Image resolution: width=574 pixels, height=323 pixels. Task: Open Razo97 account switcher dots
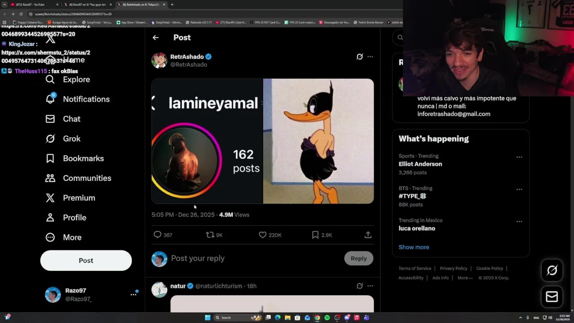click(x=133, y=294)
